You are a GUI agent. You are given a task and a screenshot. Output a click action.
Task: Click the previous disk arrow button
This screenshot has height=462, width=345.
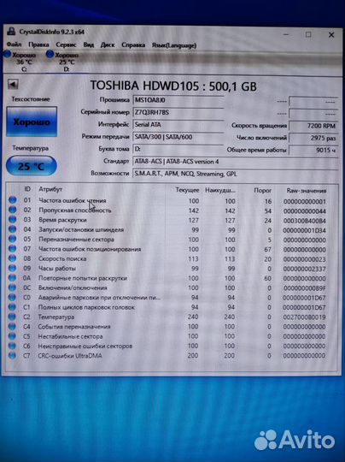click(13, 84)
